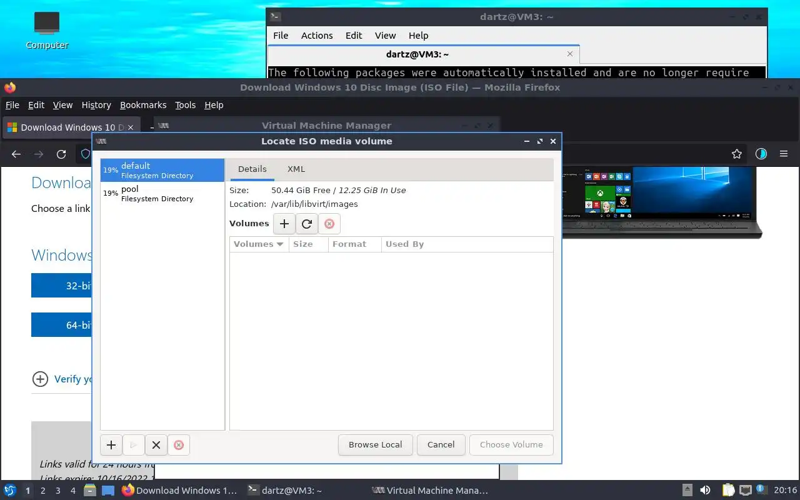
Task: Open Firefox Tools menu
Action: (185, 105)
